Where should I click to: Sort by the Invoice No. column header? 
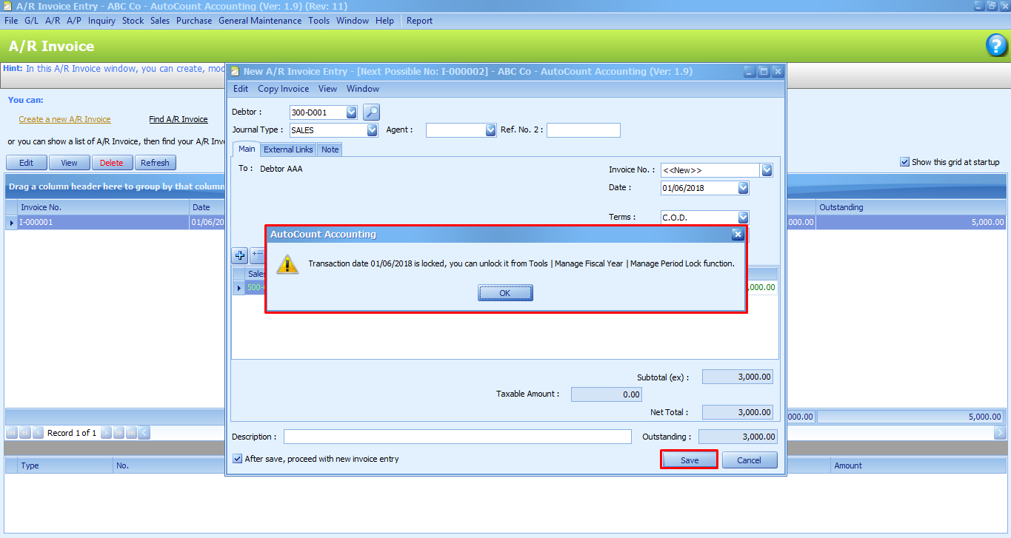click(x=104, y=207)
